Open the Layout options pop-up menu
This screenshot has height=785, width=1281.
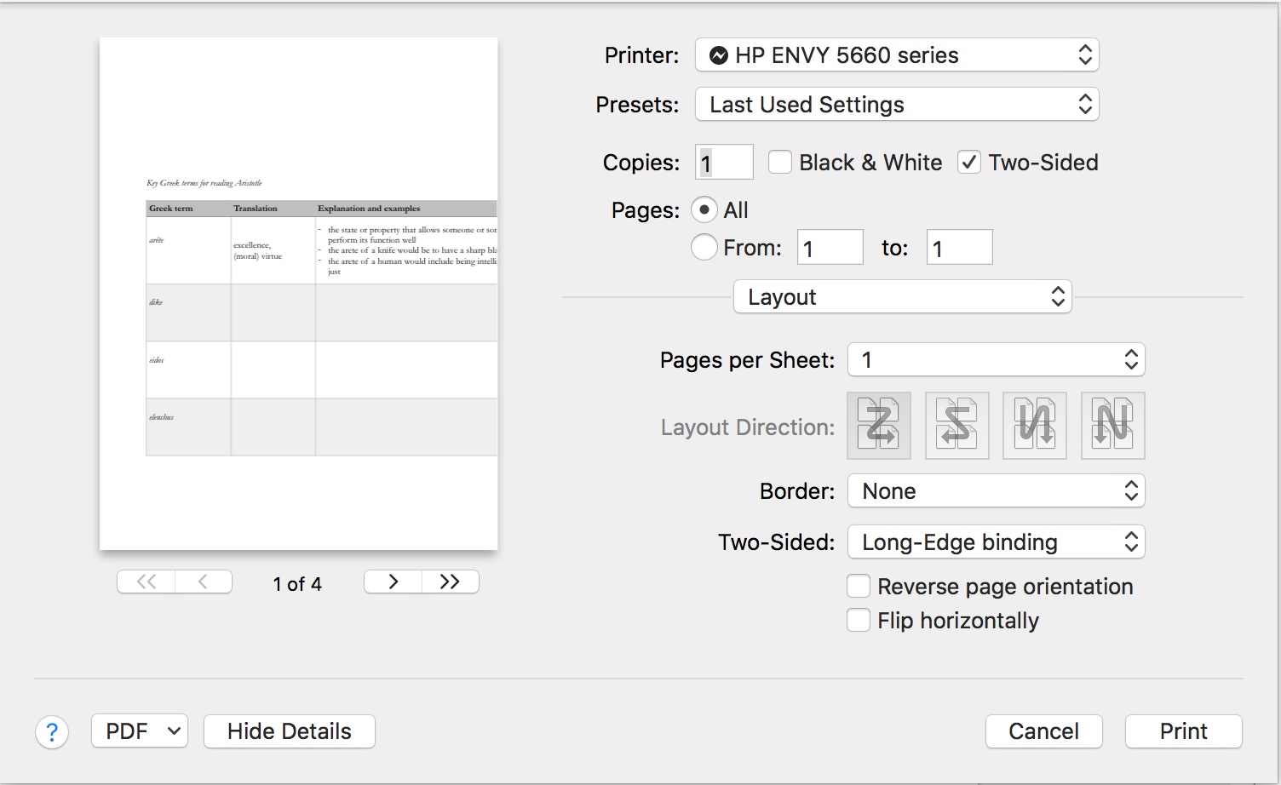tap(902, 297)
